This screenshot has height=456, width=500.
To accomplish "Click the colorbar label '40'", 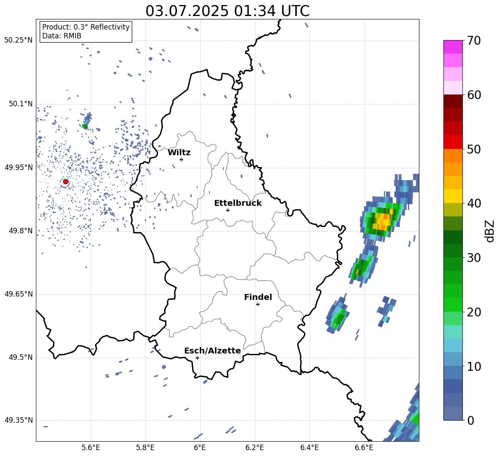I will tap(473, 203).
